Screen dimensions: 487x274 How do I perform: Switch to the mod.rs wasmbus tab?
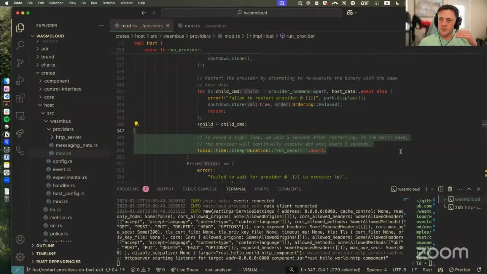click(205, 26)
